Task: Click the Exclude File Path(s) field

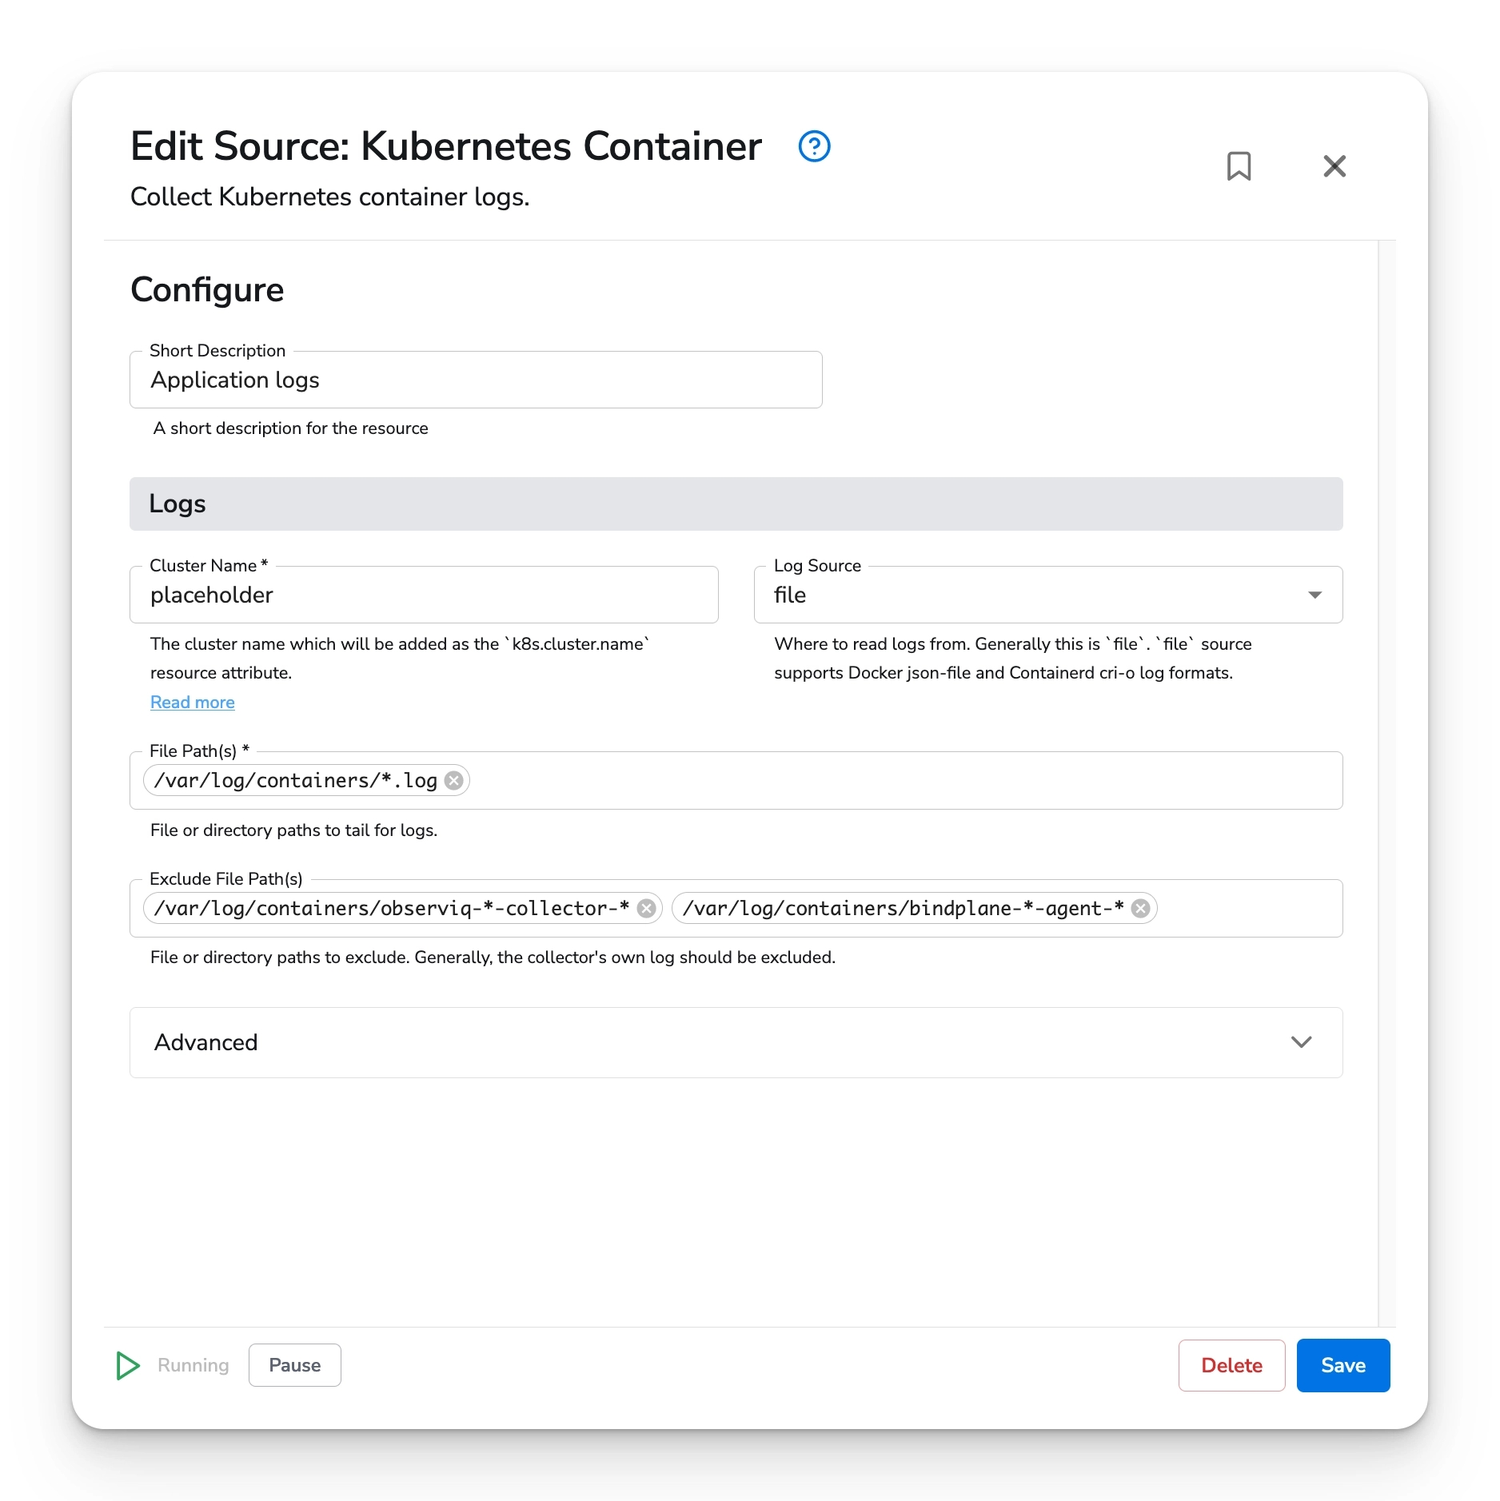Action: [1279, 908]
